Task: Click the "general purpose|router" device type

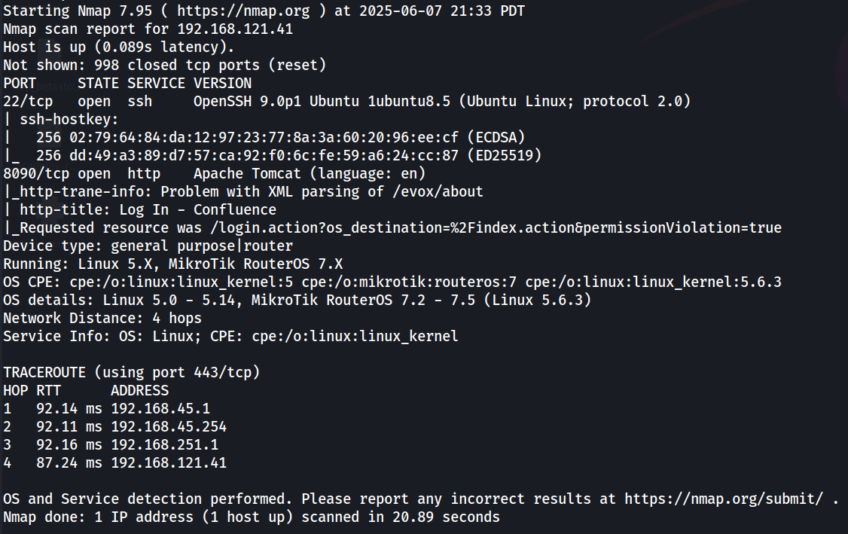Action: click(x=202, y=246)
